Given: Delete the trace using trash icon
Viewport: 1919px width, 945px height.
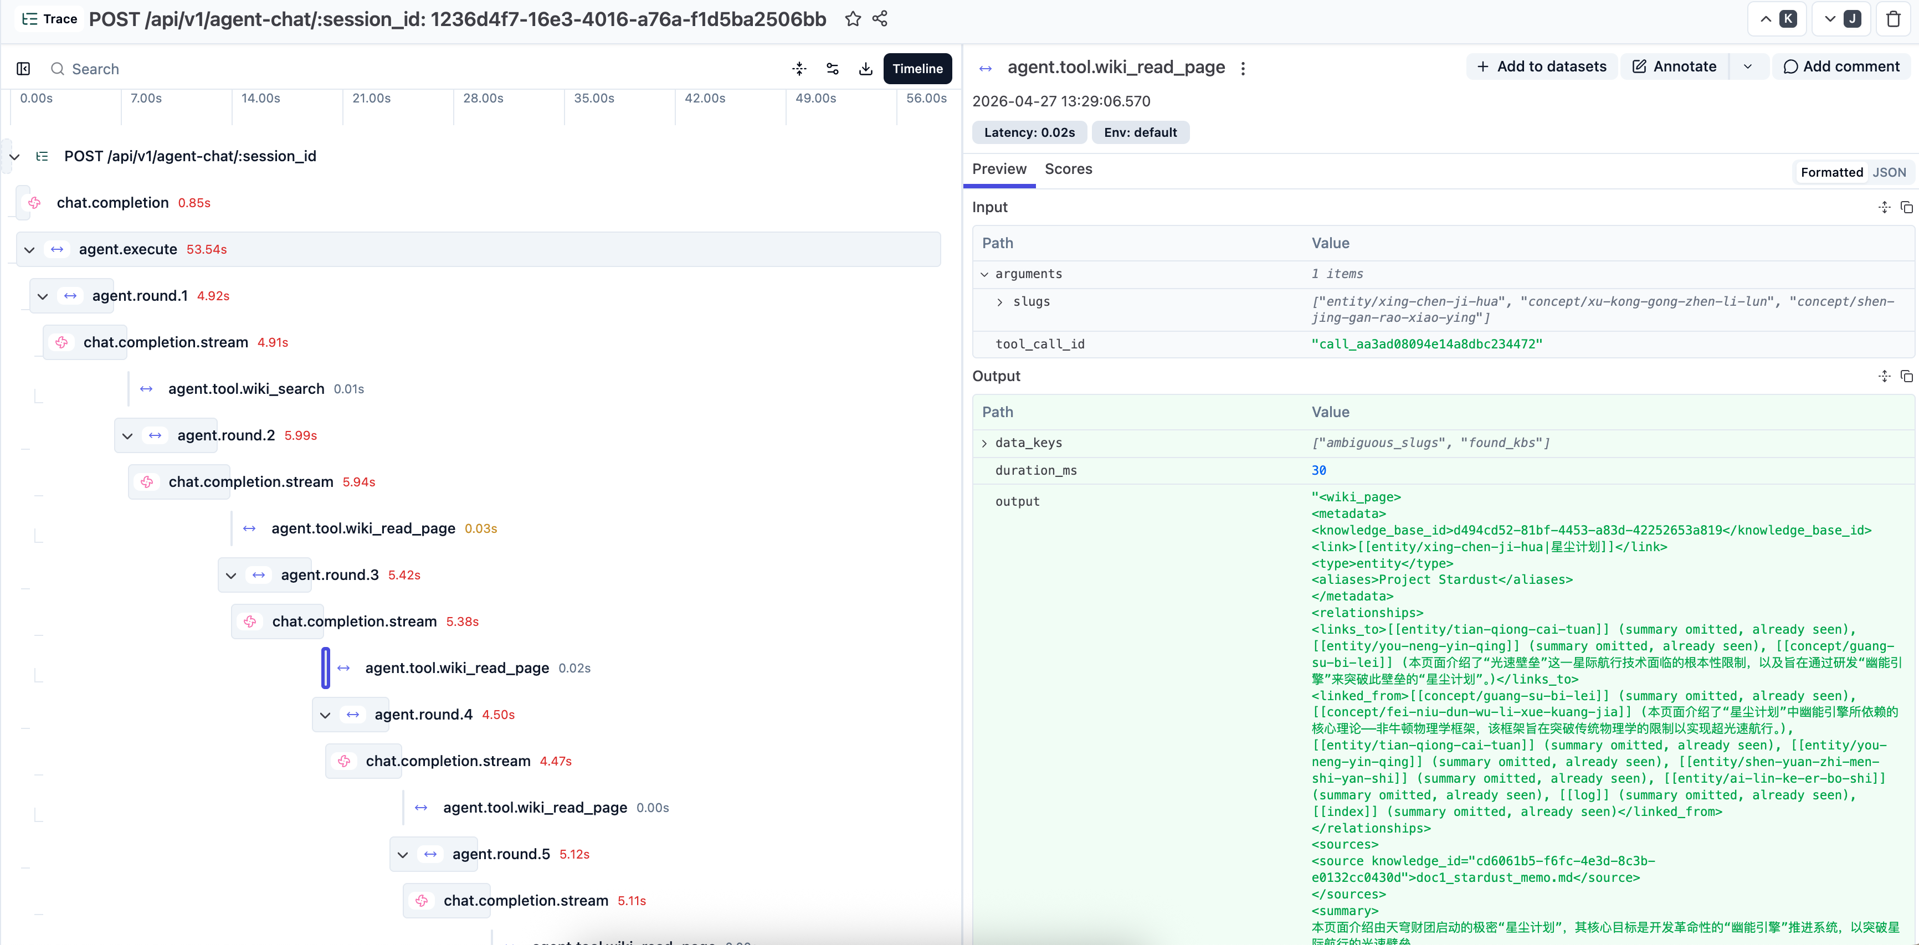Looking at the screenshot, I should point(1893,19).
